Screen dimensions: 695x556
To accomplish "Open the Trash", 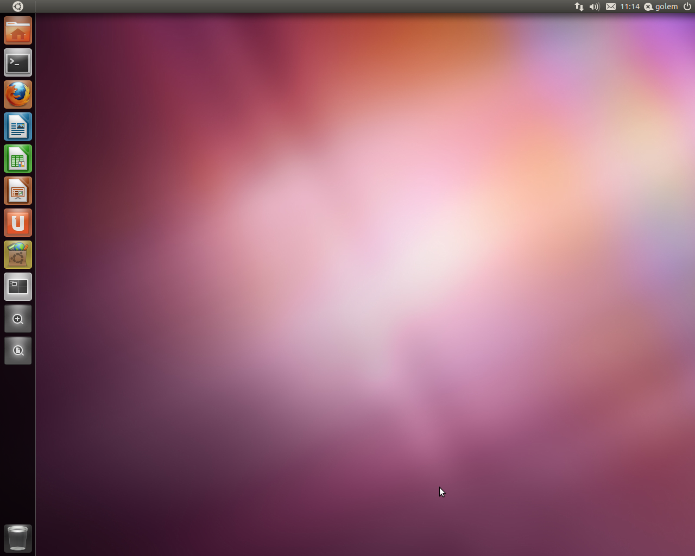I will click(18, 538).
